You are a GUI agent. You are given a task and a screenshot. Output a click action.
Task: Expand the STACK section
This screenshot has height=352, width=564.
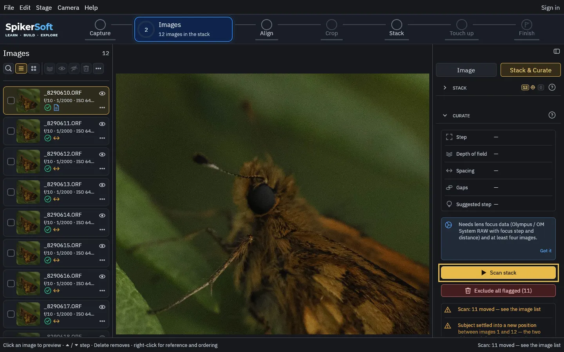(445, 88)
